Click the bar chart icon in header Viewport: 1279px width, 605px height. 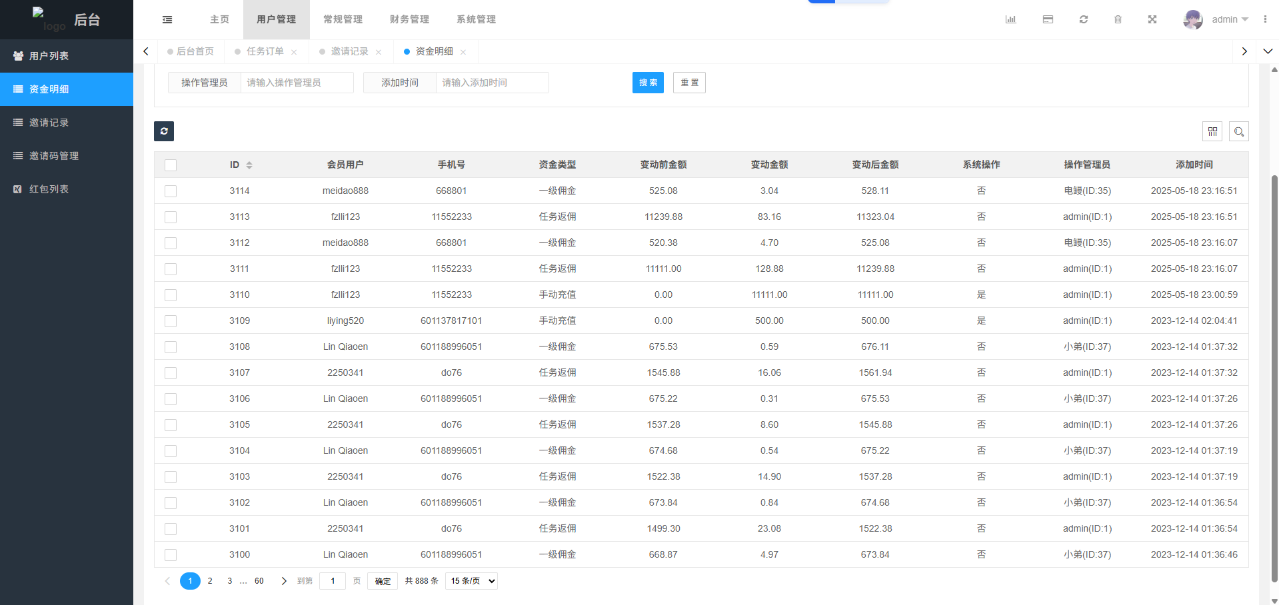coord(1010,20)
